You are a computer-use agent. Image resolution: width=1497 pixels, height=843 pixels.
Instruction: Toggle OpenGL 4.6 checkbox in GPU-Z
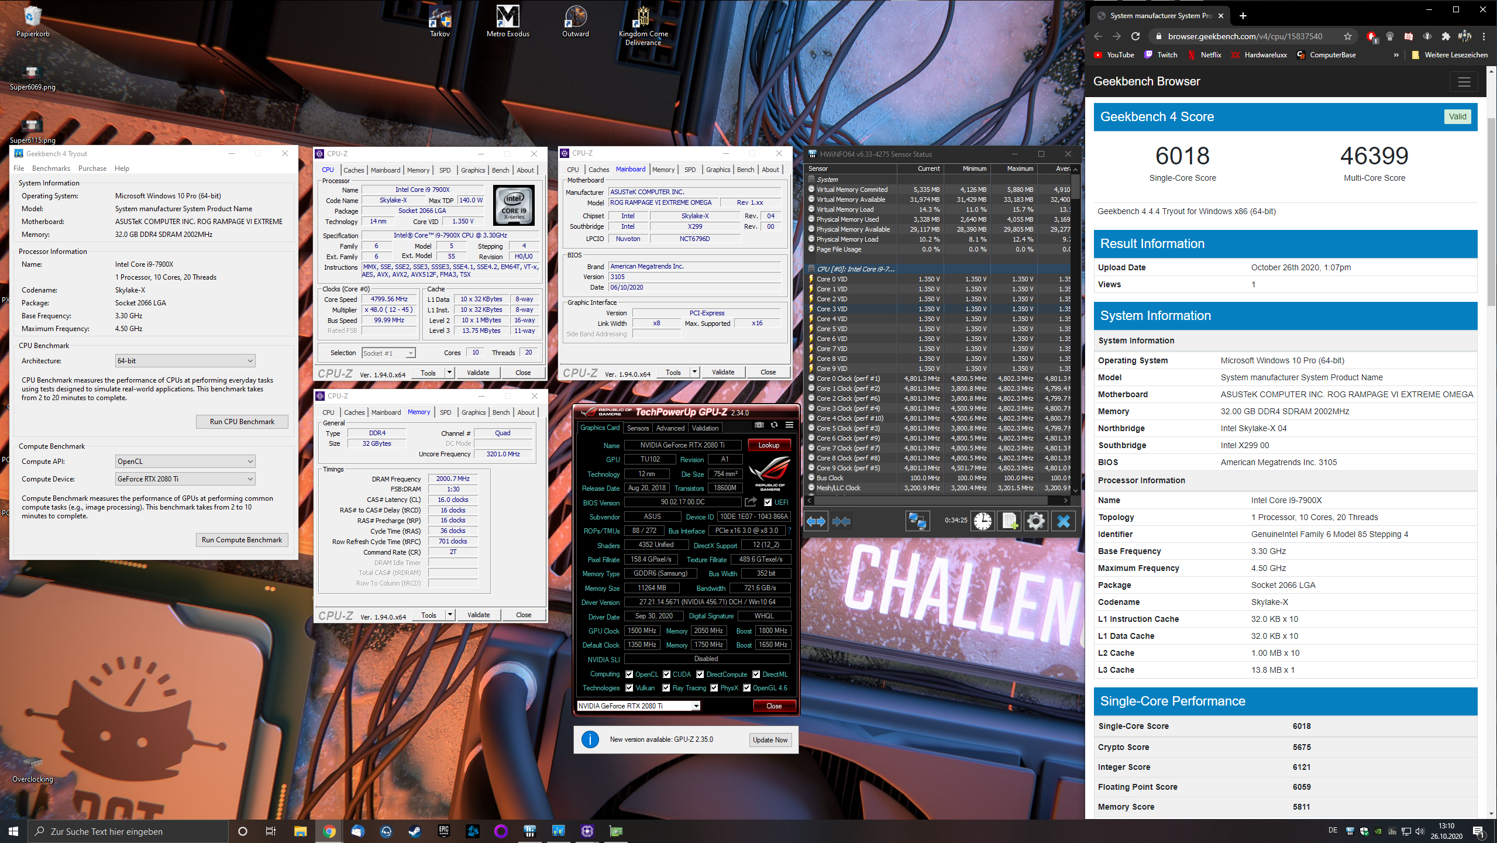pos(747,687)
